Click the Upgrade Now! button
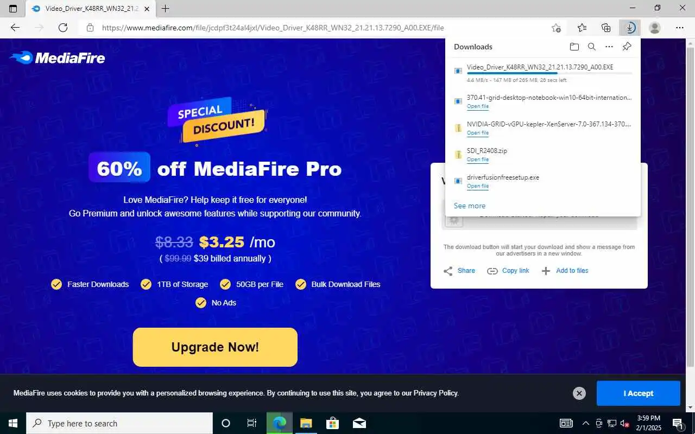 click(x=215, y=347)
